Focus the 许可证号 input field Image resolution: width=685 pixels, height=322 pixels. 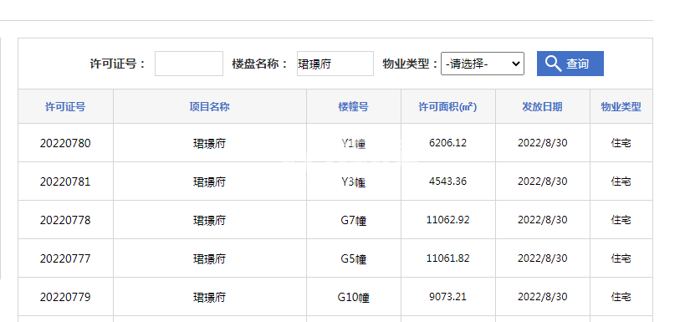click(x=189, y=64)
